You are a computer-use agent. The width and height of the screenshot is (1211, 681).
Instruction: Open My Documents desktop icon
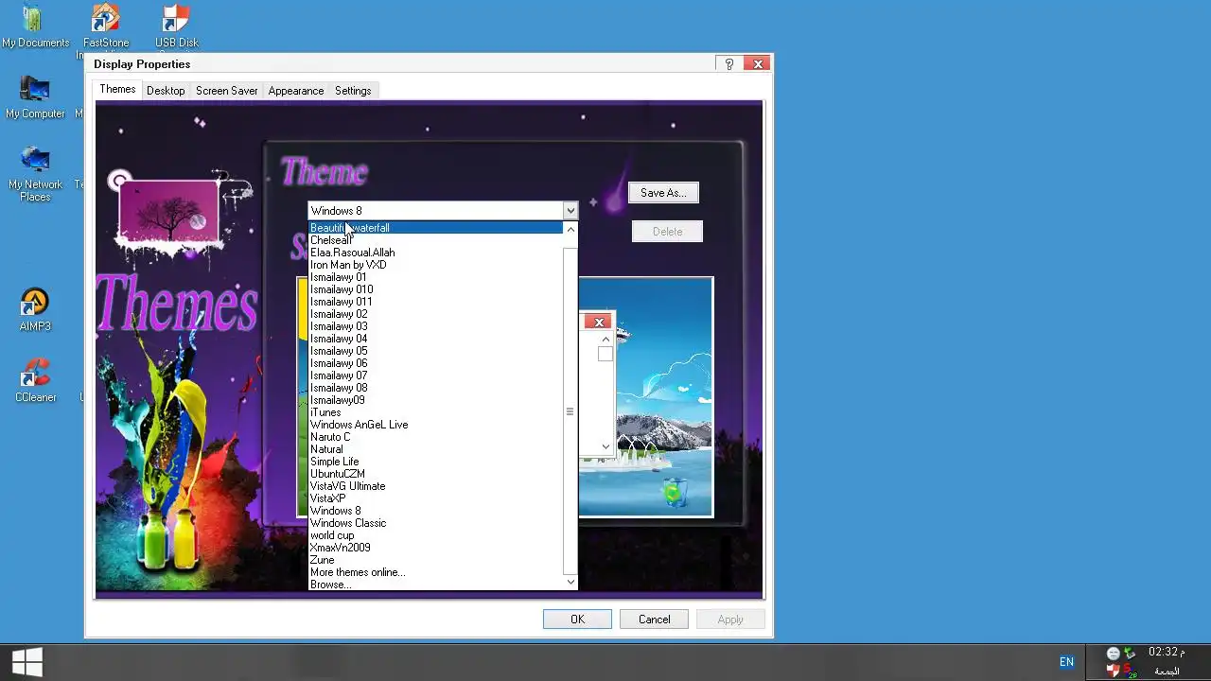pyautogui.click(x=35, y=26)
